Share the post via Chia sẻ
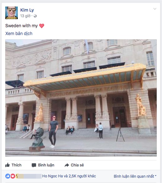Image resolution: width=162 pixels, height=183 pixels. click(74, 165)
